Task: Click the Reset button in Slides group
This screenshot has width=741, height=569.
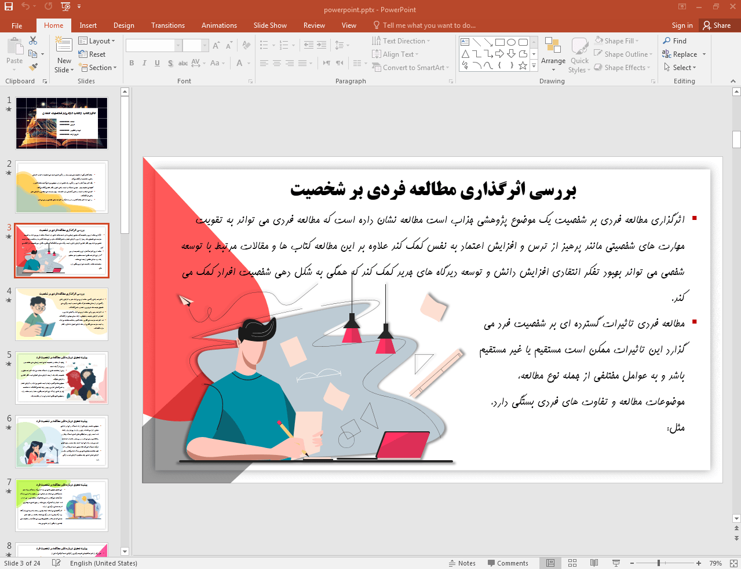Action: coord(92,54)
